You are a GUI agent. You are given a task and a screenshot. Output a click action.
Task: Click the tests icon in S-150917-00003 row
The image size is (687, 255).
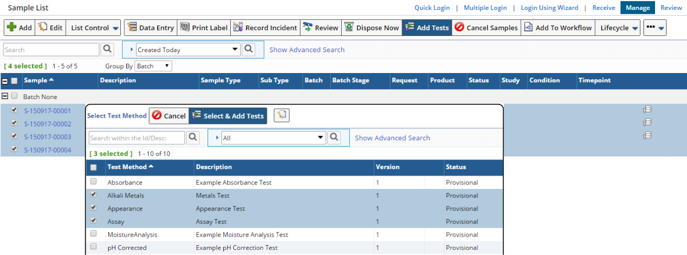pyautogui.click(x=647, y=136)
